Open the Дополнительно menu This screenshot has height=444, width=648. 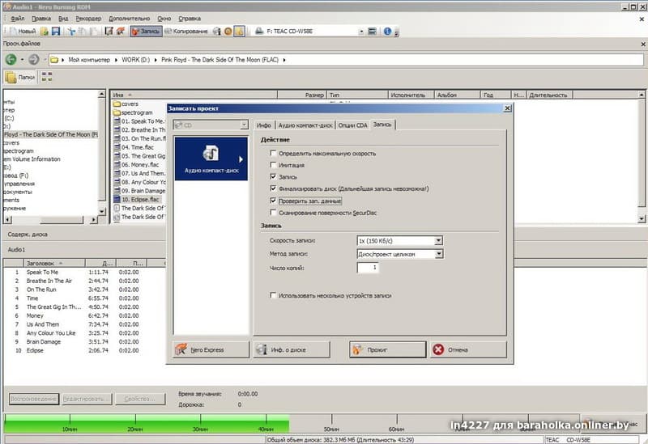tap(130, 19)
